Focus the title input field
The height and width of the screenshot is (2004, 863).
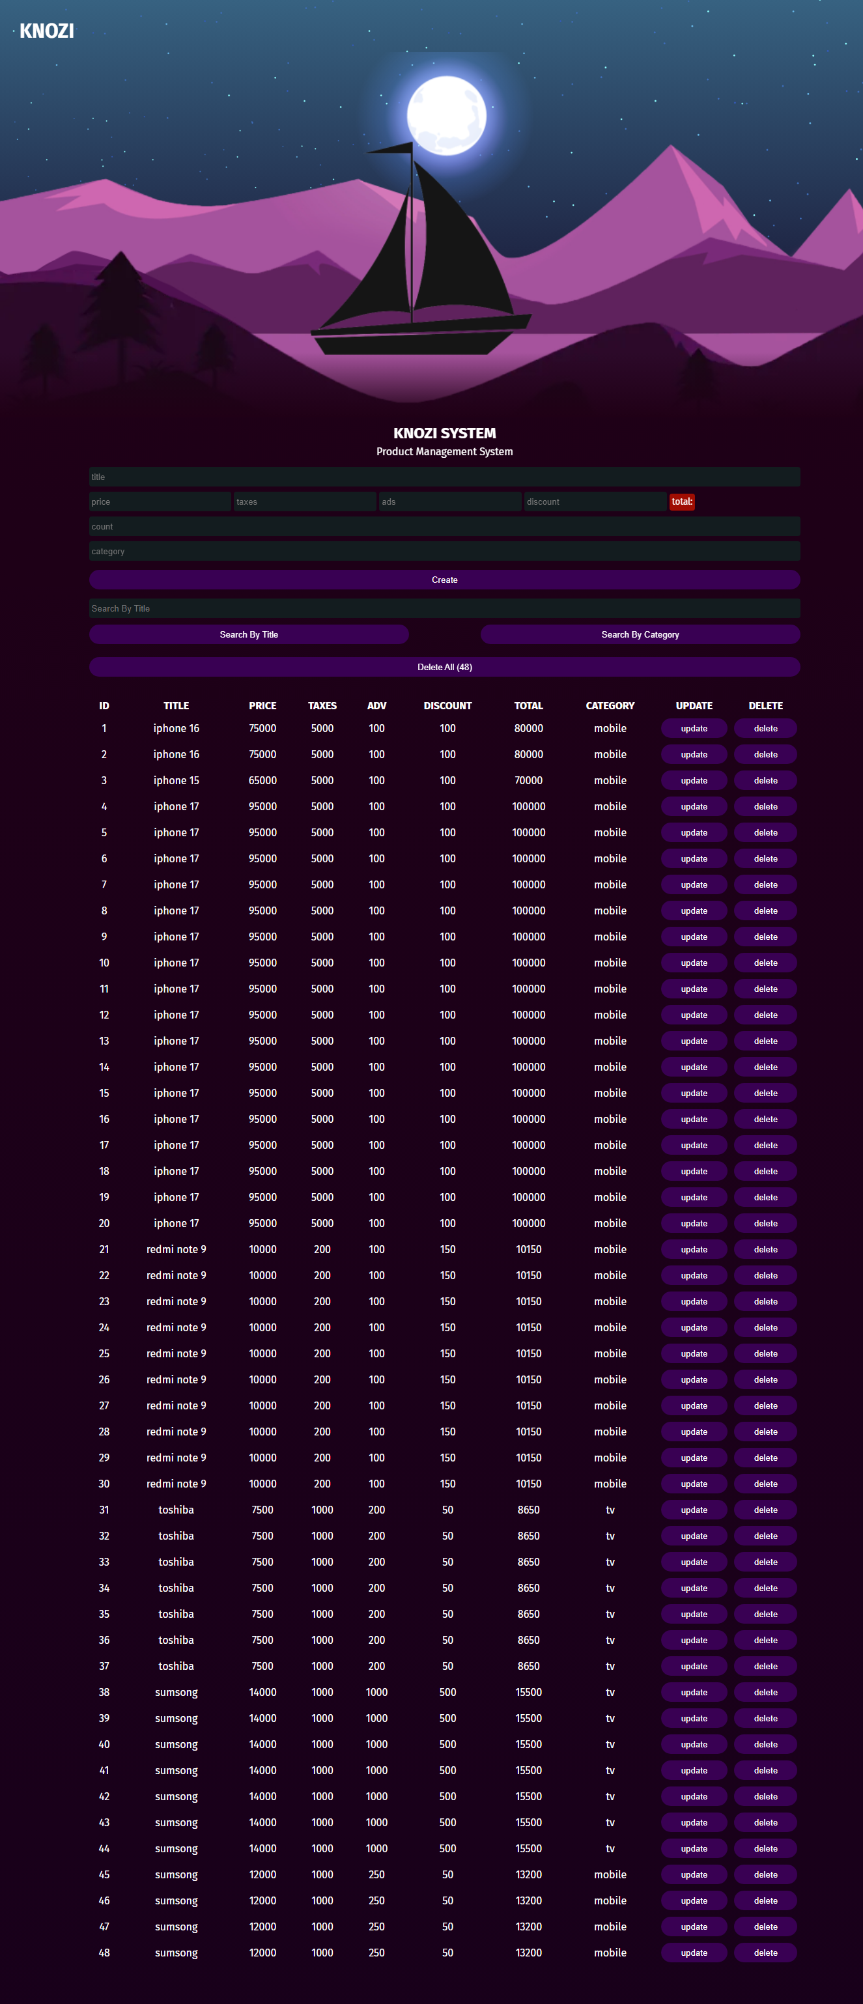[x=444, y=477]
